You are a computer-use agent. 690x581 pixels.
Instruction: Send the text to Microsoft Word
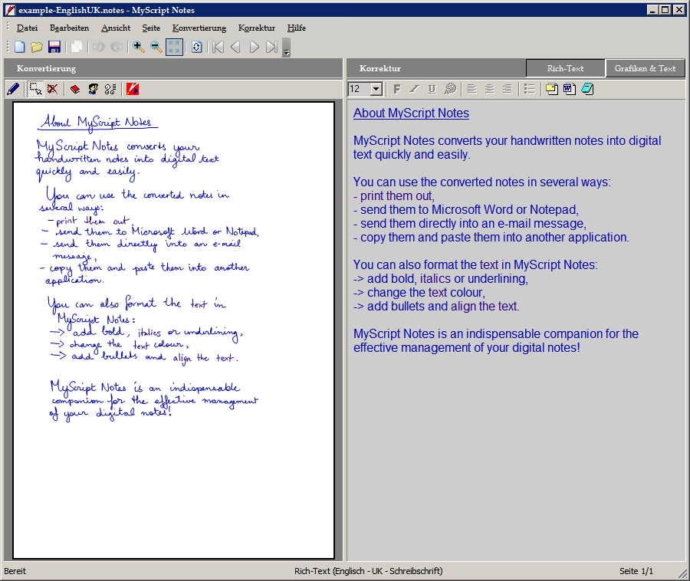(570, 89)
